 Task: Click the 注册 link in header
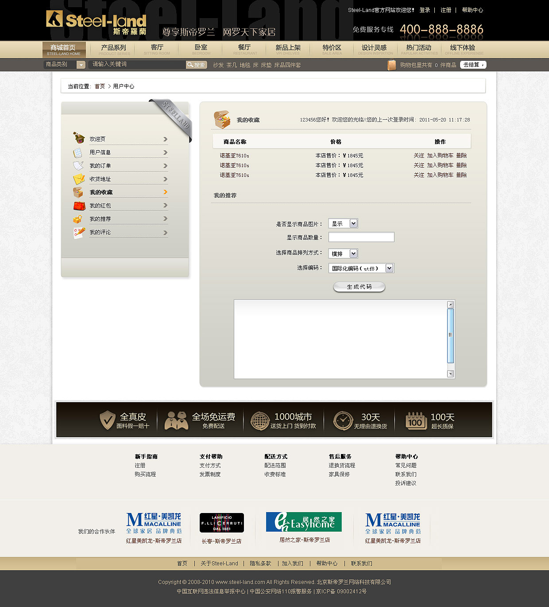point(446,10)
